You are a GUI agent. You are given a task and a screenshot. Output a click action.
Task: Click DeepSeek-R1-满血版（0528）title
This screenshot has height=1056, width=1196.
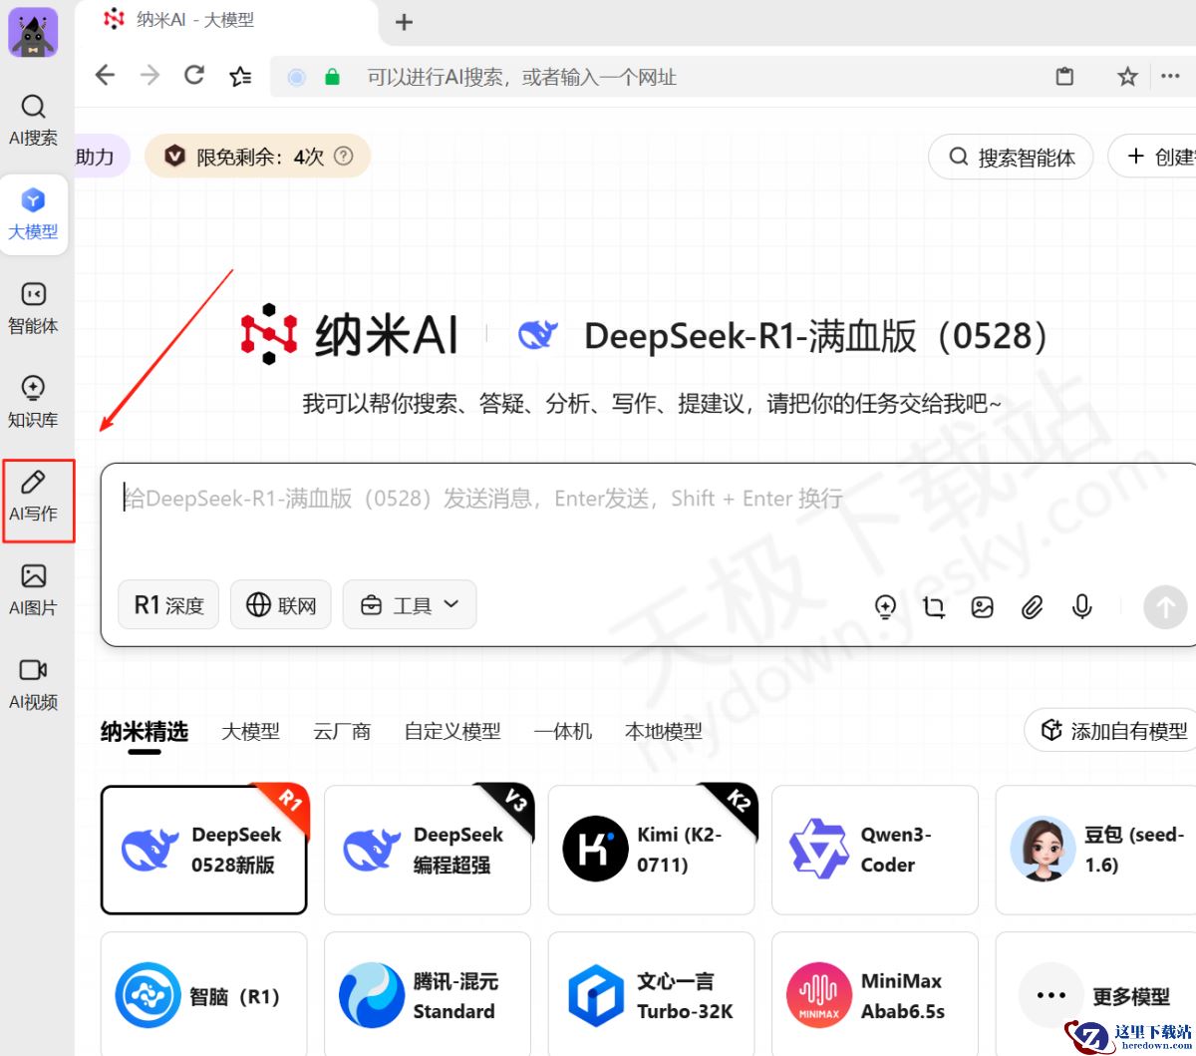tap(815, 336)
